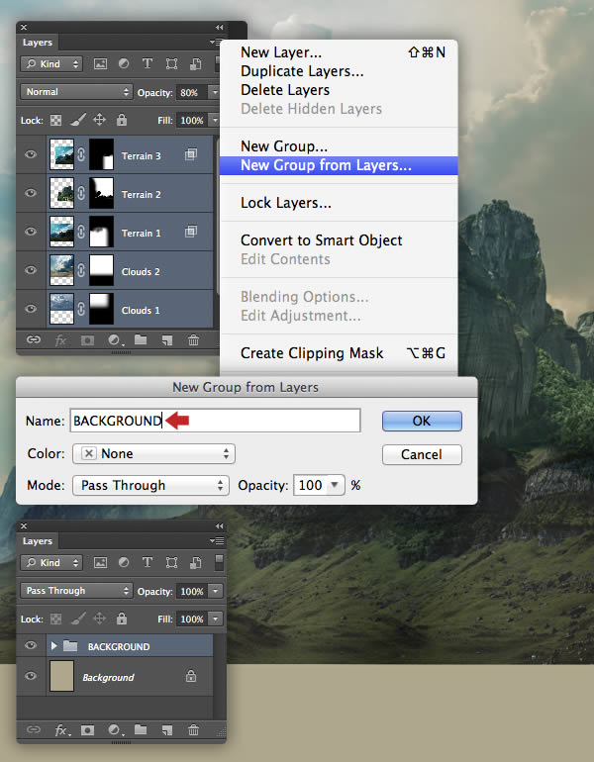Open Opacity 100 dropdown arrow in dialog
594x762 pixels.
point(335,485)
